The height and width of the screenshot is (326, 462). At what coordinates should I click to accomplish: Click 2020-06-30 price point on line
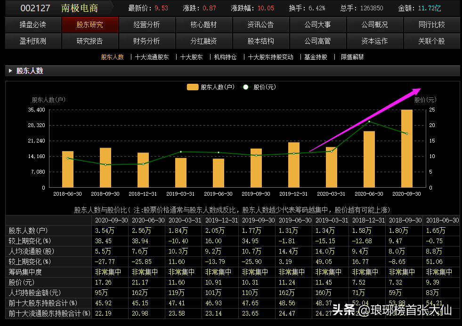tap(369, 121)
